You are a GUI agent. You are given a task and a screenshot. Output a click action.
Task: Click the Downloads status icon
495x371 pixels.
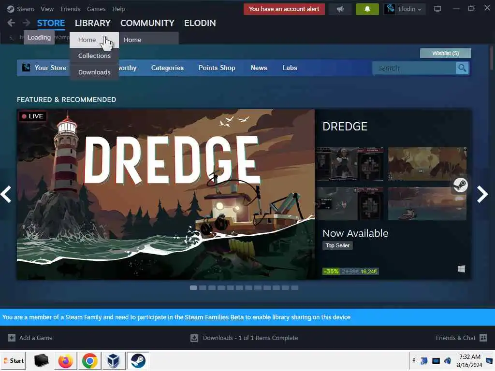point(194,338)
